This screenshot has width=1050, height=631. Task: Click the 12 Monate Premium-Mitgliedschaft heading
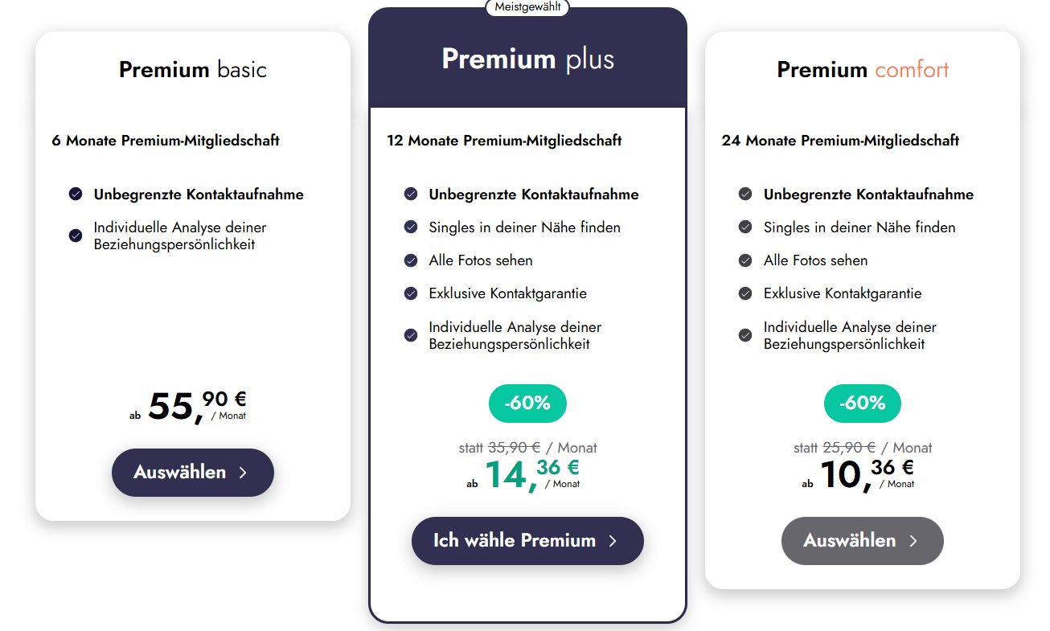click(504, 141)
